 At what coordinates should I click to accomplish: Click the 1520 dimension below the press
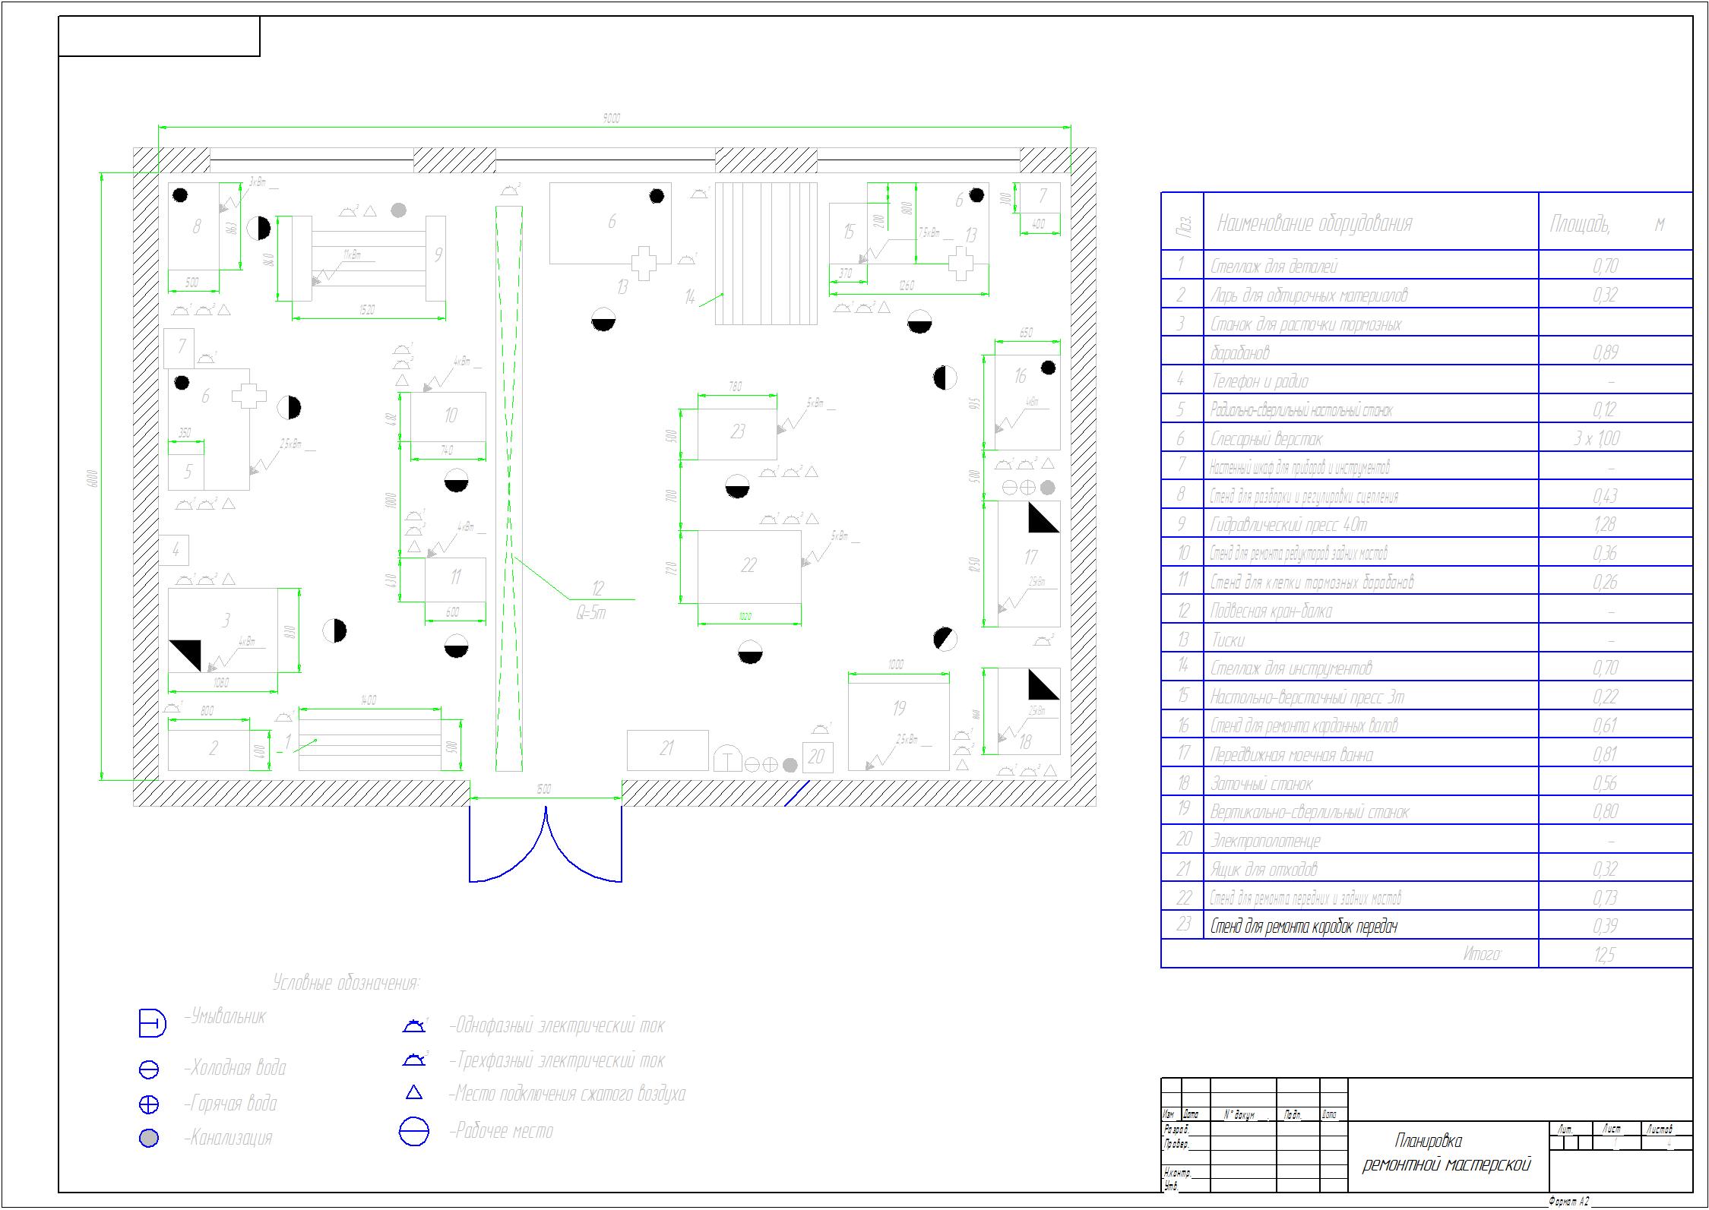pyautogui.click(x=367, y=310)
